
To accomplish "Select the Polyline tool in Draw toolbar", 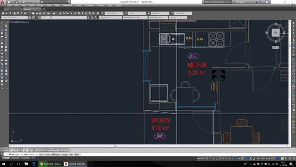I will click(x=2, y=30).
